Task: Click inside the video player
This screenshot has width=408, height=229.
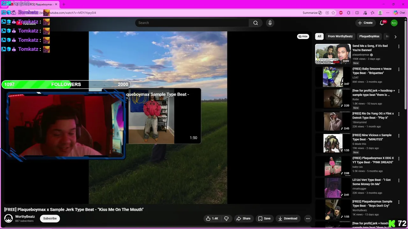Action: coord(158,117)
